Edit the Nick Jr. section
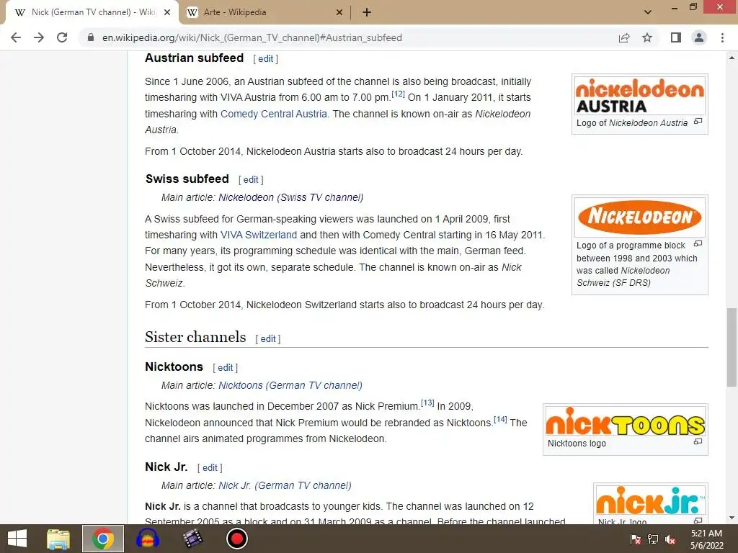Image resolution: width=738 pixels, height=553 pixels. coord(210,468)
